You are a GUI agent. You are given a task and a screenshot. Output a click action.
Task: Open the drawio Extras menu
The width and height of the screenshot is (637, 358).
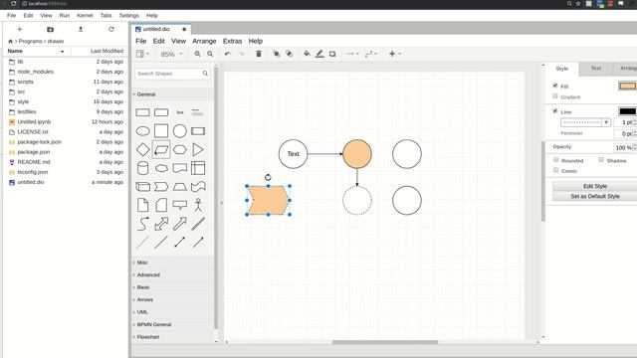click(232, 41)
